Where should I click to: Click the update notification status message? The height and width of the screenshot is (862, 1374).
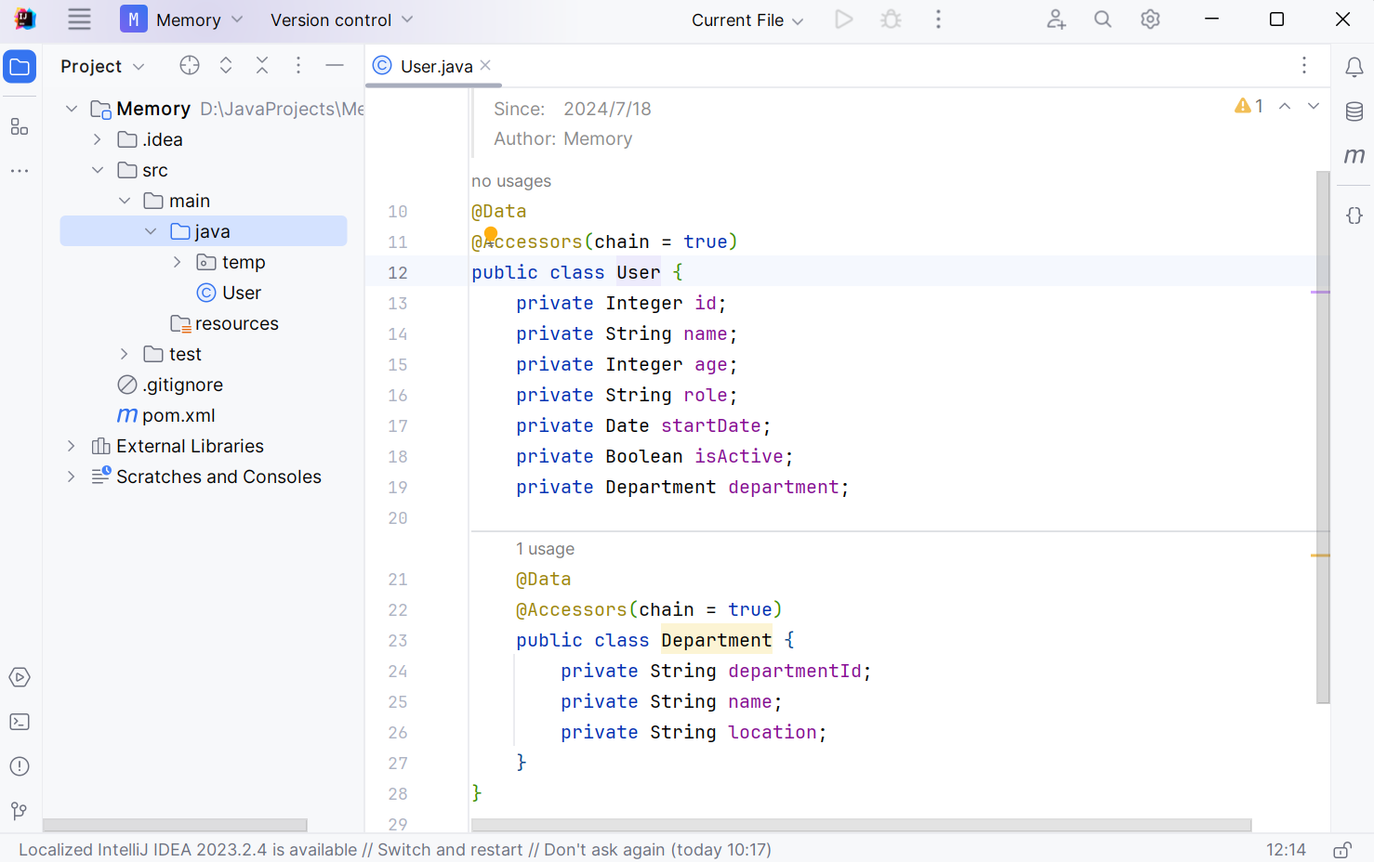coord(395,850)
